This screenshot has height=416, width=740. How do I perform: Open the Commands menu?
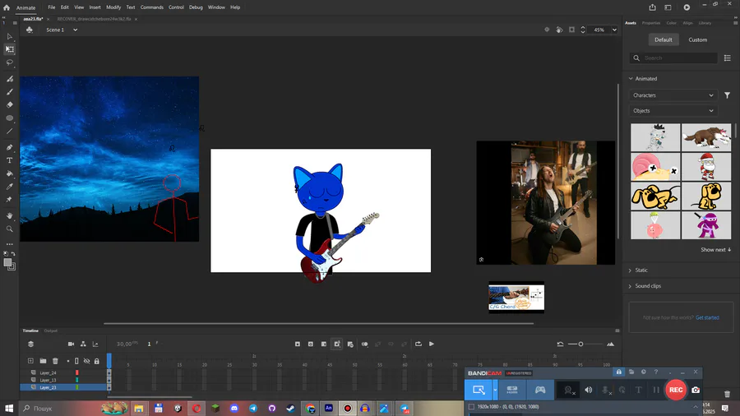pyautogui.click(x=151, y=7)
